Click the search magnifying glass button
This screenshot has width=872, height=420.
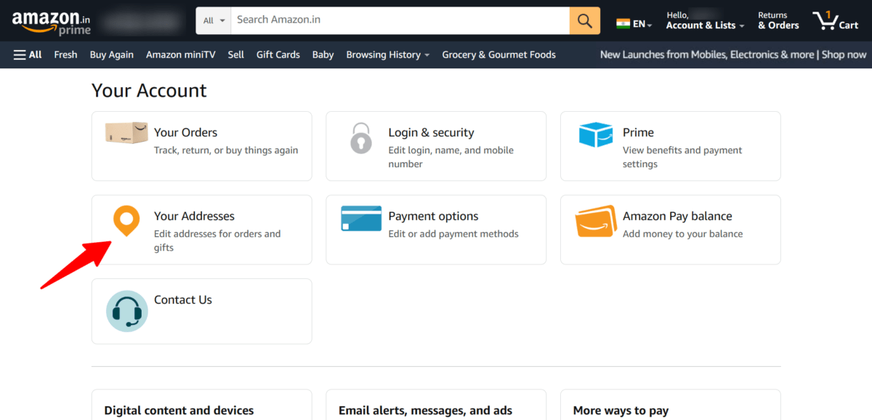tap(584, 20)
